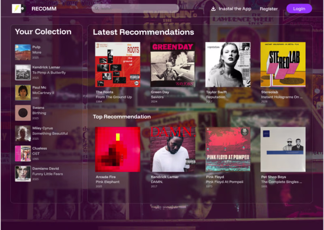
Task: Select the Roots From The Ground Up cover
Action: coord(117,65)
